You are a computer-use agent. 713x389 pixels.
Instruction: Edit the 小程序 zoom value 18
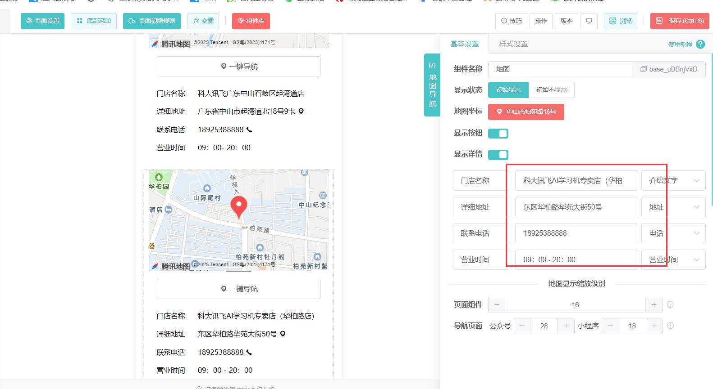click(632, 326)
